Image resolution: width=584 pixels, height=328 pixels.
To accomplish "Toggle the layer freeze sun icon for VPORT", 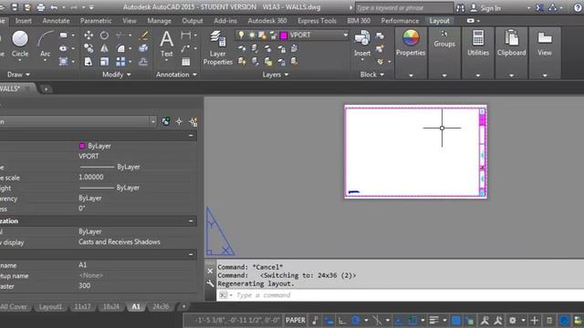I will 252,35.
